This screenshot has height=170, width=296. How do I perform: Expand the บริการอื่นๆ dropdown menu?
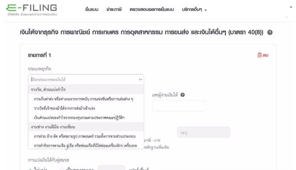pyautogui.click(x=194, y=9)
